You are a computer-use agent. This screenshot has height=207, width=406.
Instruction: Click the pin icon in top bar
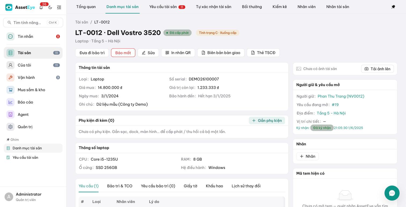393,7
